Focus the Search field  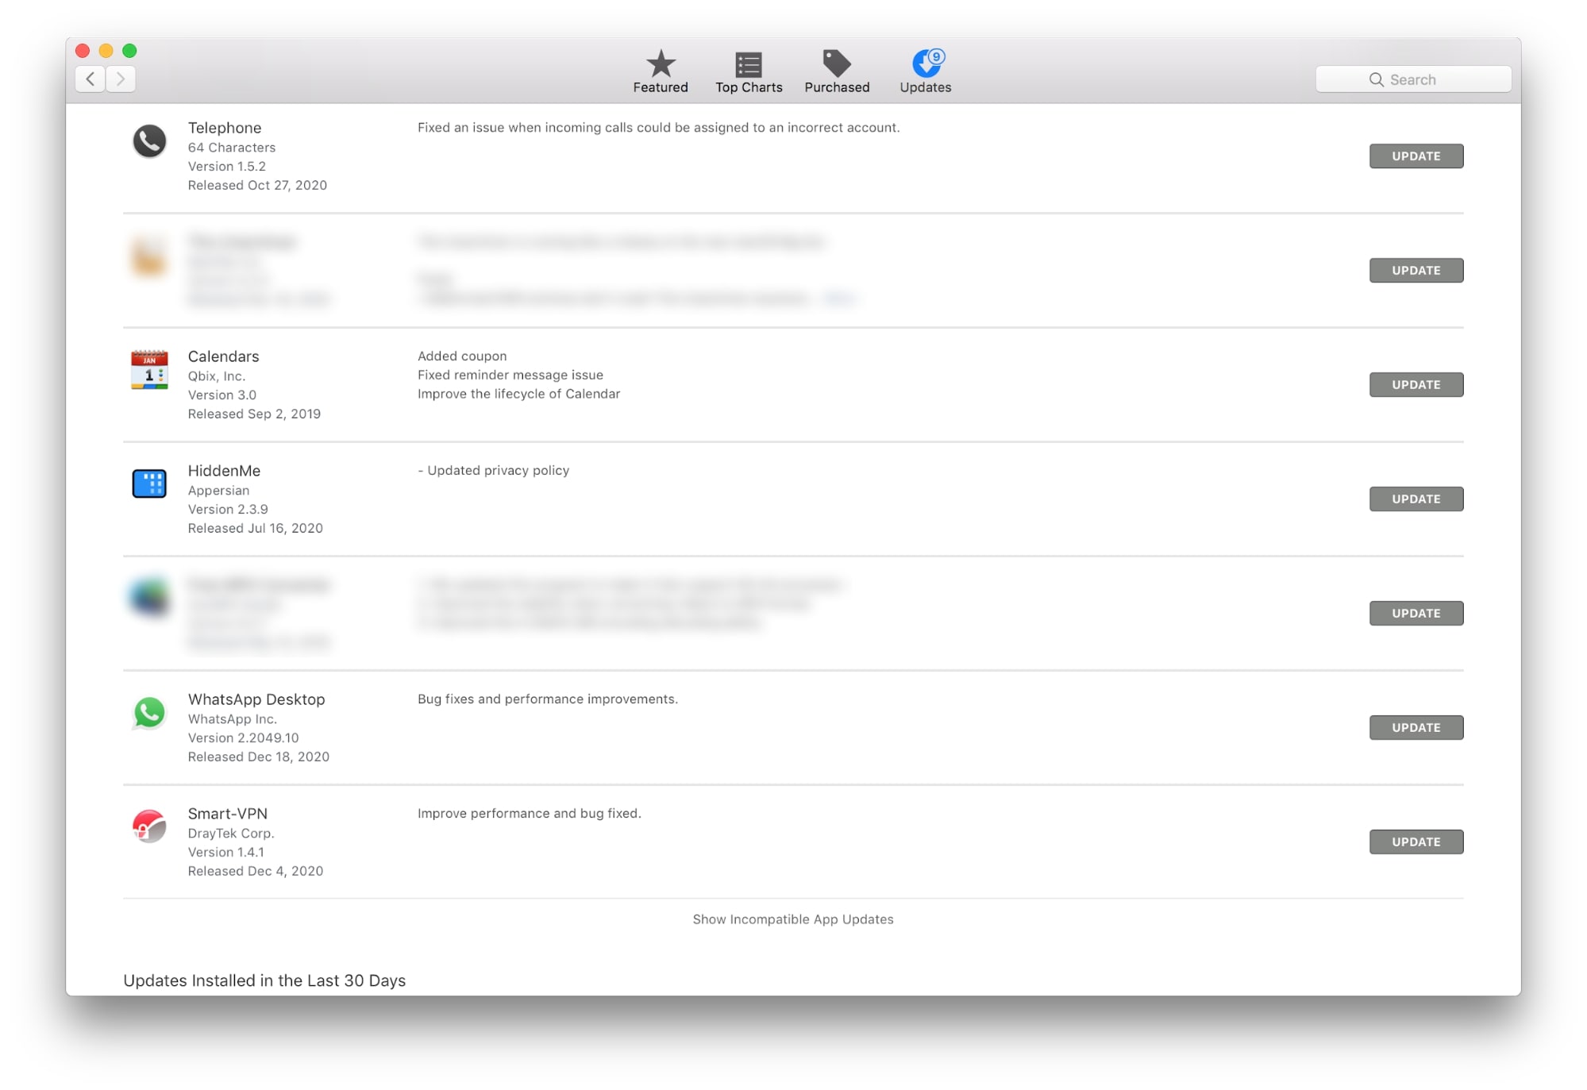(x=1413, y=79)
